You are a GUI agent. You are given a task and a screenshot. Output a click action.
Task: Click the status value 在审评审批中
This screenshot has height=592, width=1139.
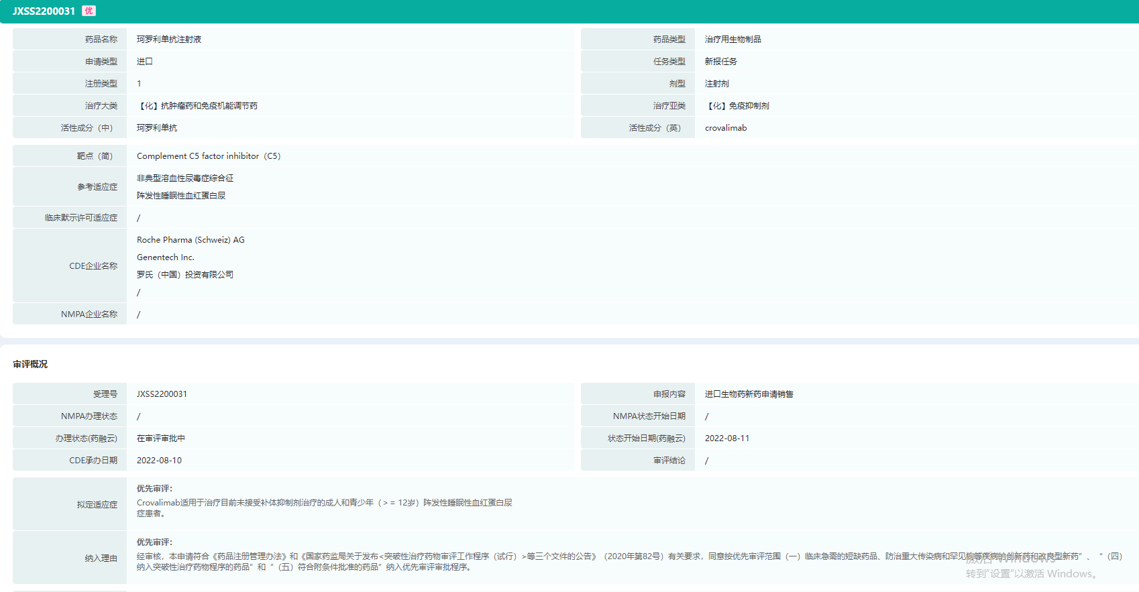pyautogui.click(x=161, y=438)
